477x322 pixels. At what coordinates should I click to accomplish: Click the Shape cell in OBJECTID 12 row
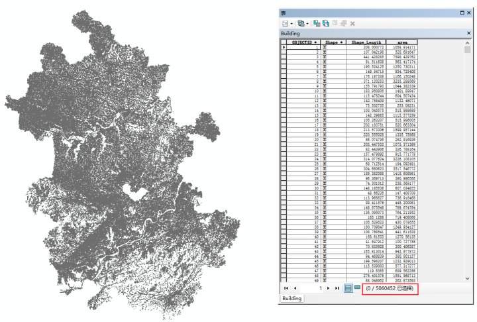coord(333,101)
